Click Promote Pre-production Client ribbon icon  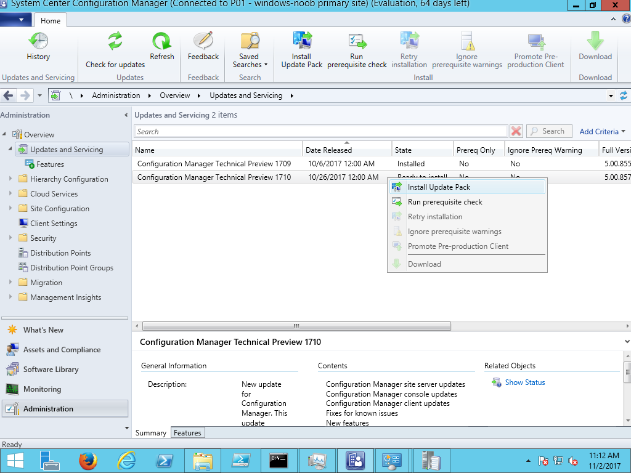click(x=535, y=50)
